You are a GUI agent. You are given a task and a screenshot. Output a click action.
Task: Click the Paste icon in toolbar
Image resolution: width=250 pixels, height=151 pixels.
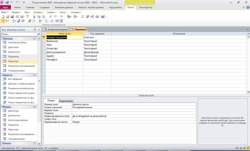tap(43, 17)
